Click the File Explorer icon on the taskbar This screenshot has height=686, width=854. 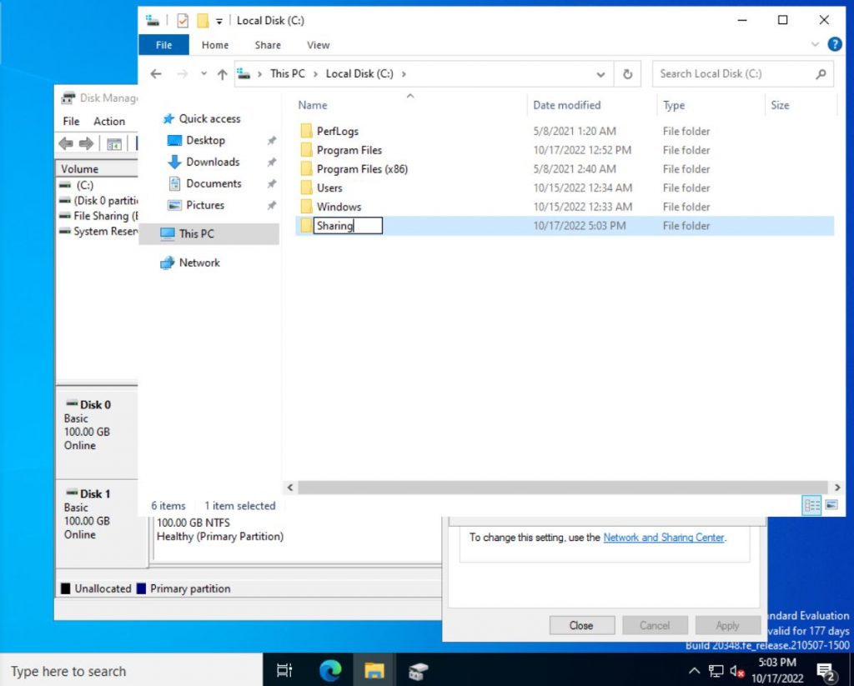pyautogui.click(x=374, y=669)
